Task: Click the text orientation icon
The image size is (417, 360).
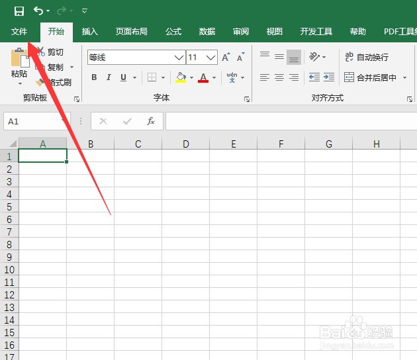Action: [x=314, y=57]
